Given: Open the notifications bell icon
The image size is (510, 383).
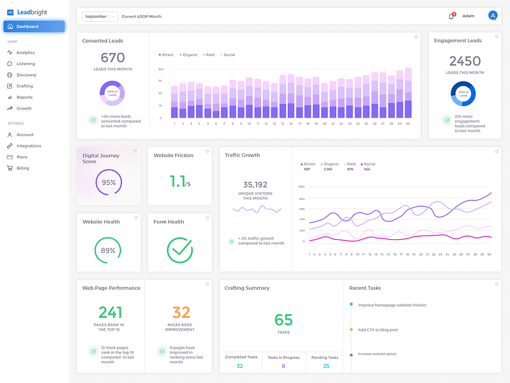Looking at the screenshot, I should 451,16.
